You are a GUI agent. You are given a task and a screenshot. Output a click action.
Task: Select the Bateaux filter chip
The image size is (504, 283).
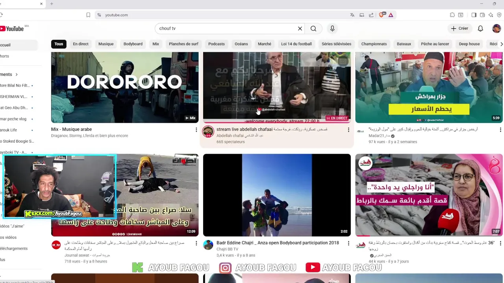(404, 44)
